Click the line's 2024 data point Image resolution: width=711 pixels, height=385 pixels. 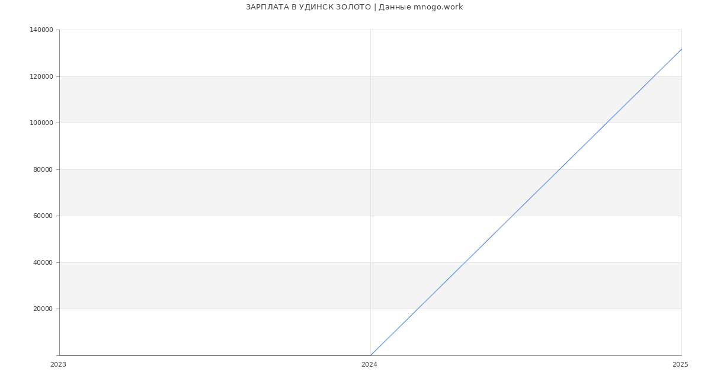(370, 355)
